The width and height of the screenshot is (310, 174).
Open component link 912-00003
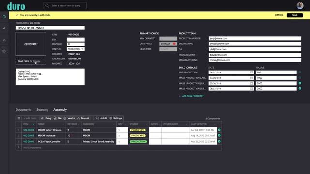click(x=29, y=136)
